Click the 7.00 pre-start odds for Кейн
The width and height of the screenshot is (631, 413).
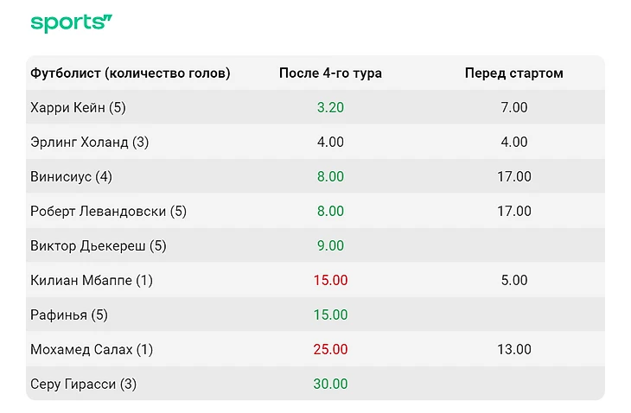point(513,107)
